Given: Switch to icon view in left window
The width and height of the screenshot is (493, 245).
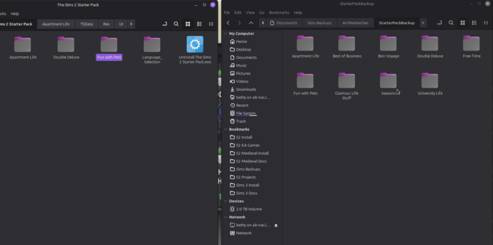Looking at the screenshot, I should (187, 24).
